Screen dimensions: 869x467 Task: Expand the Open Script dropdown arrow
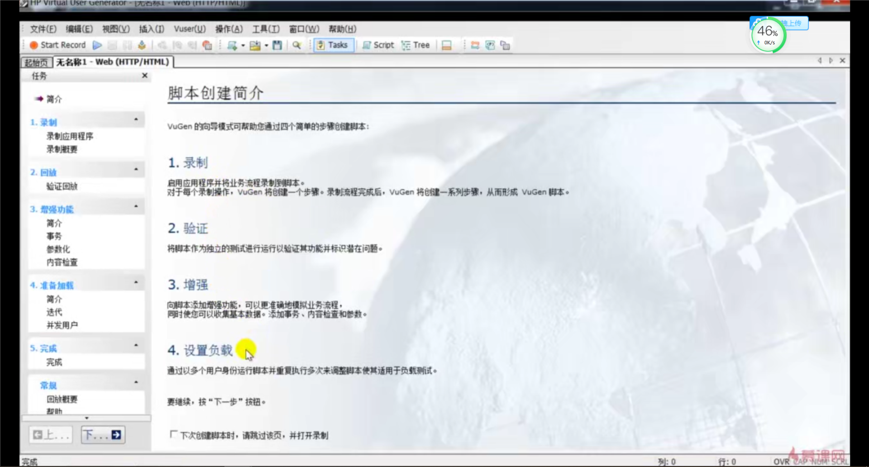(267, 45)
